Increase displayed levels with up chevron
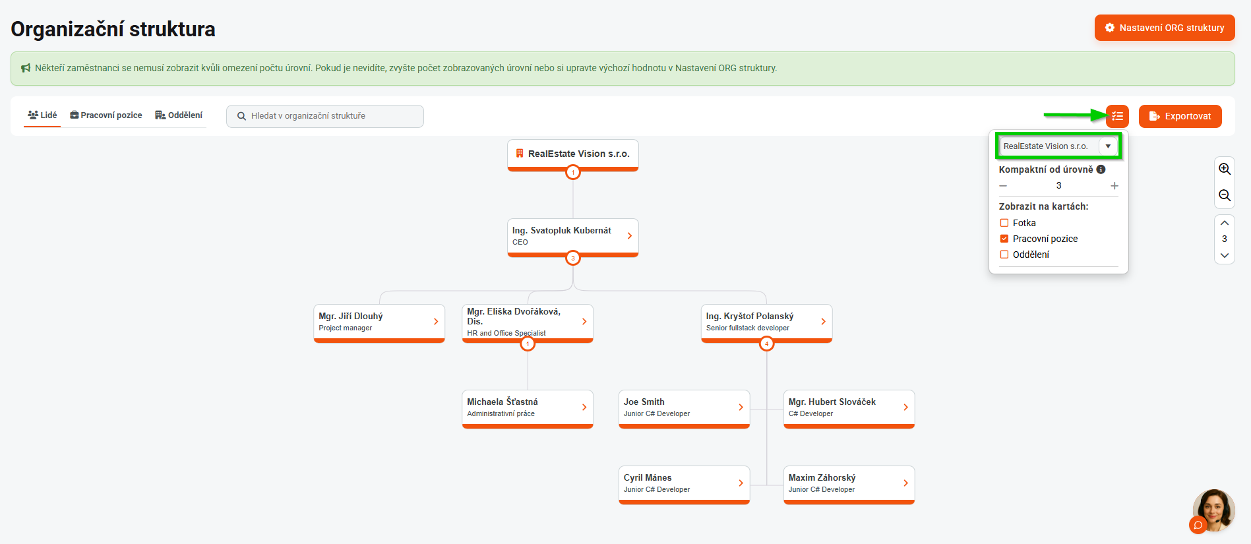The height and width of the screenshot is (544, 1251). tap(1225, 223)
